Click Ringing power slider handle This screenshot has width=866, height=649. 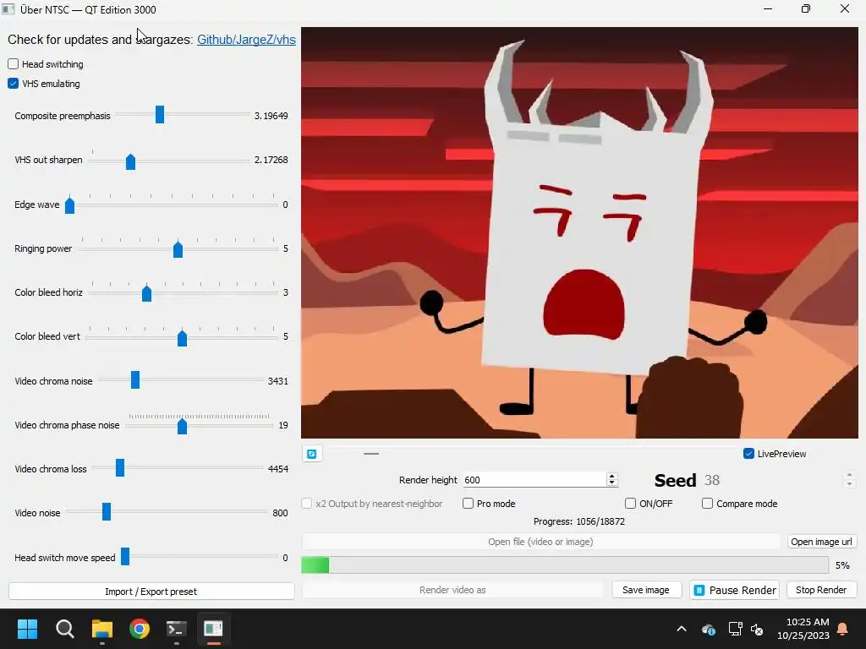click(178, 249)
